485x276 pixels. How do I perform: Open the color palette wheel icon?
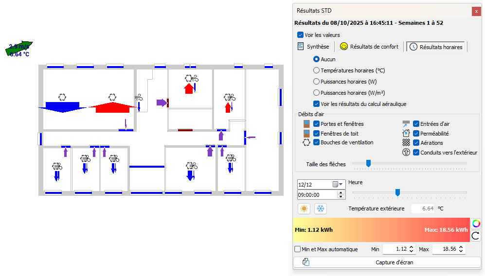[x=476, y=224]
